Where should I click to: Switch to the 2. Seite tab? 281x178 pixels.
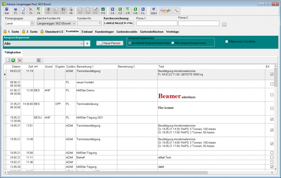click(30, 32)
